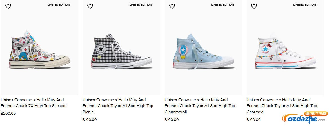Open the High Top Charmed product title
This screenshot has height=127, width=334.
282,106
